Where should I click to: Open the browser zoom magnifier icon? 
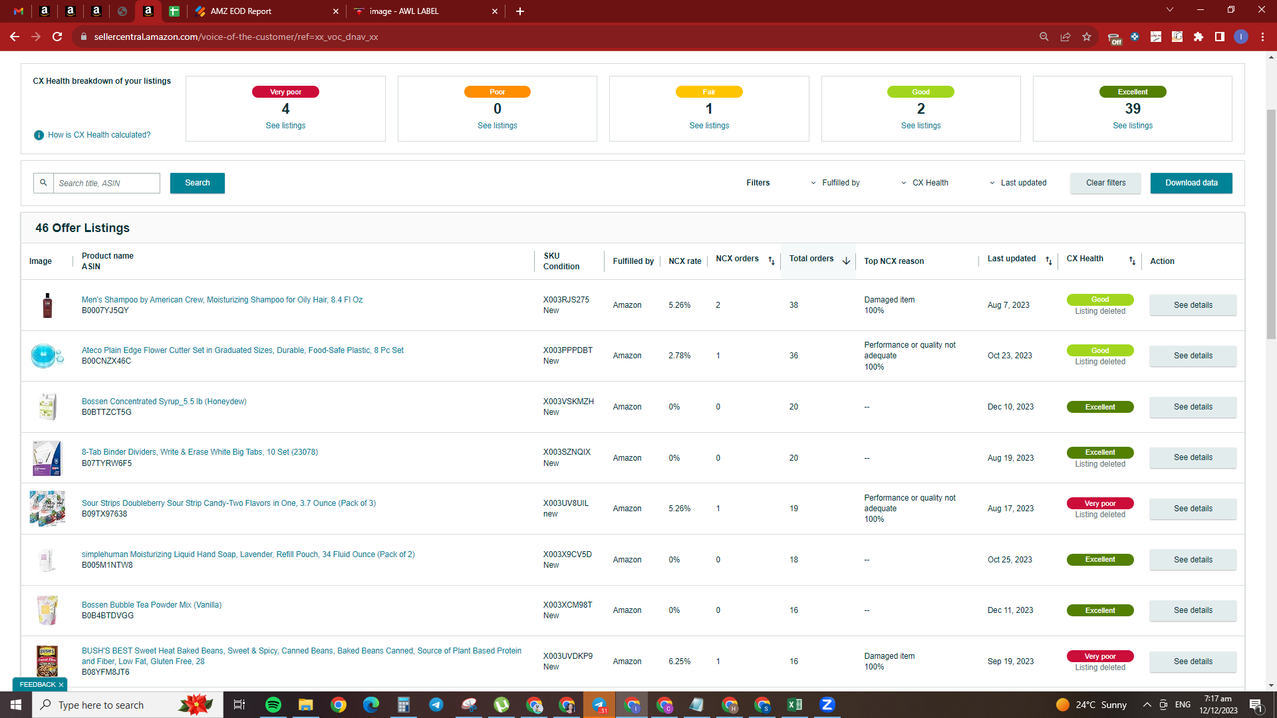pyautogui.click(x=1044, y=37)
